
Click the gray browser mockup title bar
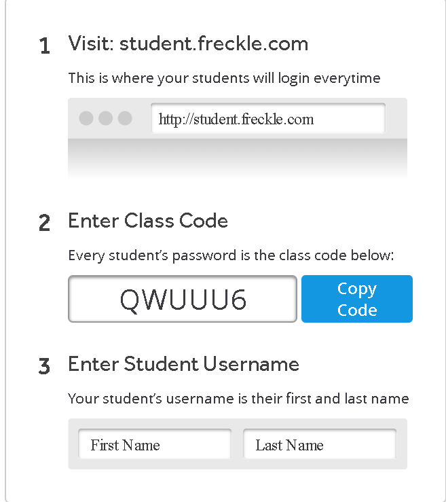click(x=238, y=118)
